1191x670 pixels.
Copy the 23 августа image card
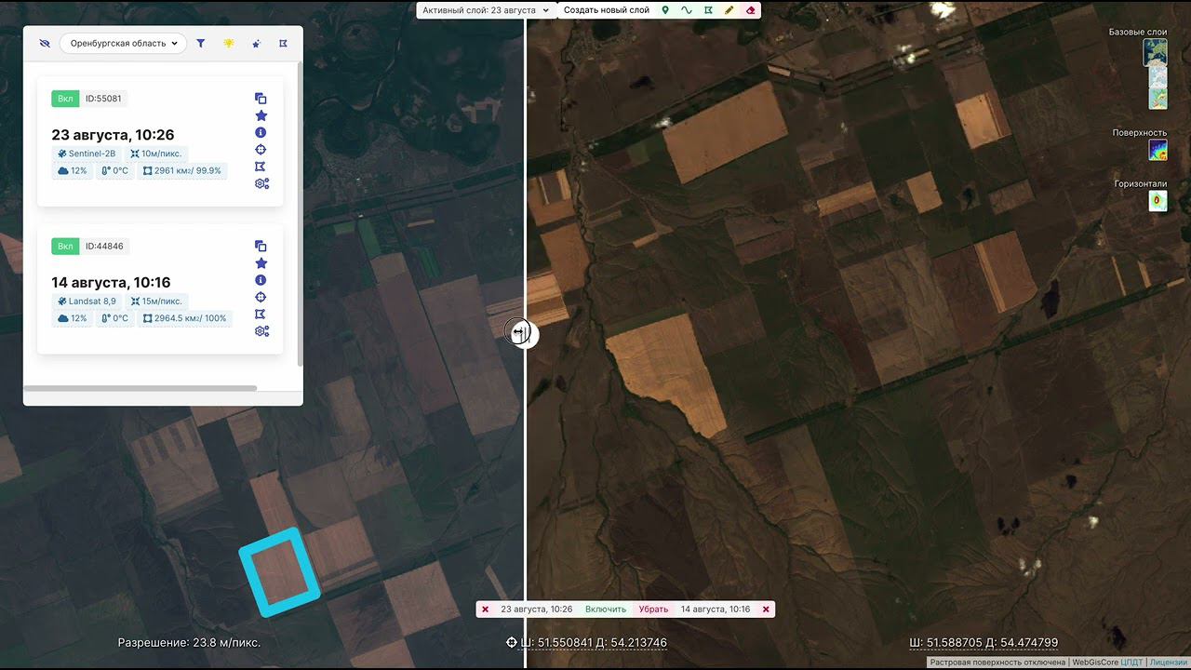point(261,99)
